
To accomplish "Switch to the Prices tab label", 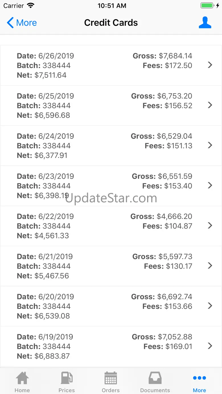I will [x=67, y=390].
